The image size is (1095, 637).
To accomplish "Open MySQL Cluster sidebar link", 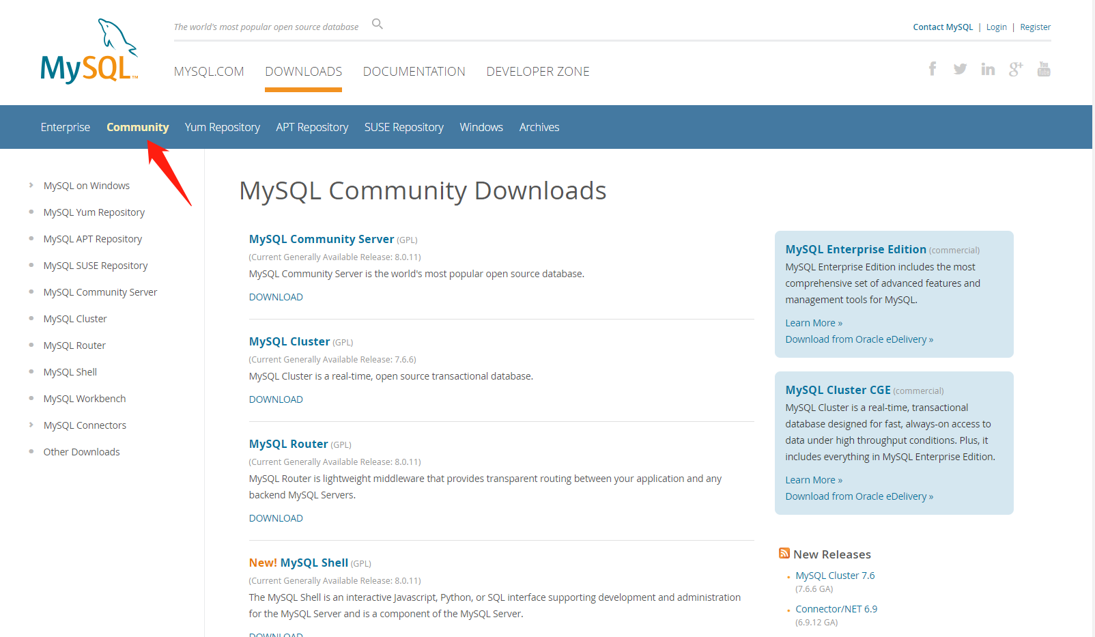I will (x=75, y=319).
